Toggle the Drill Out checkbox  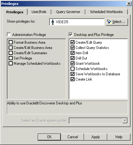point(72,58)
